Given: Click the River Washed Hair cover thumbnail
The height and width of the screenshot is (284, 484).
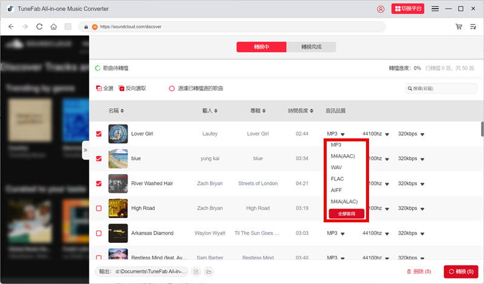Looking at the screenshot, I should click(118, 184).
